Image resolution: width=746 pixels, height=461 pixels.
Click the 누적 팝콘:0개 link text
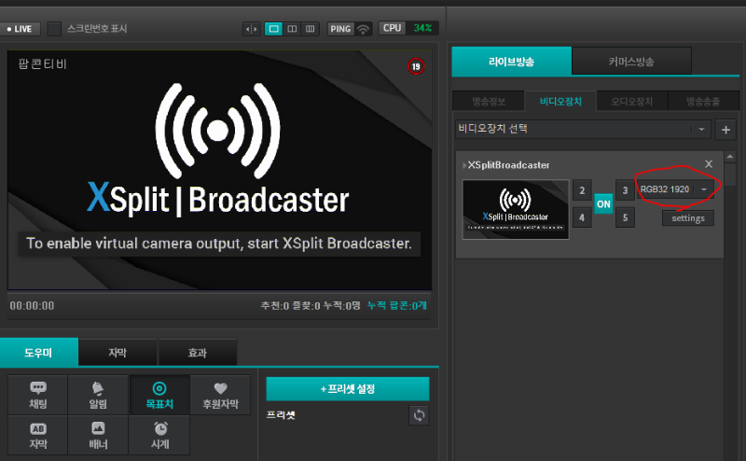(397, 305)
